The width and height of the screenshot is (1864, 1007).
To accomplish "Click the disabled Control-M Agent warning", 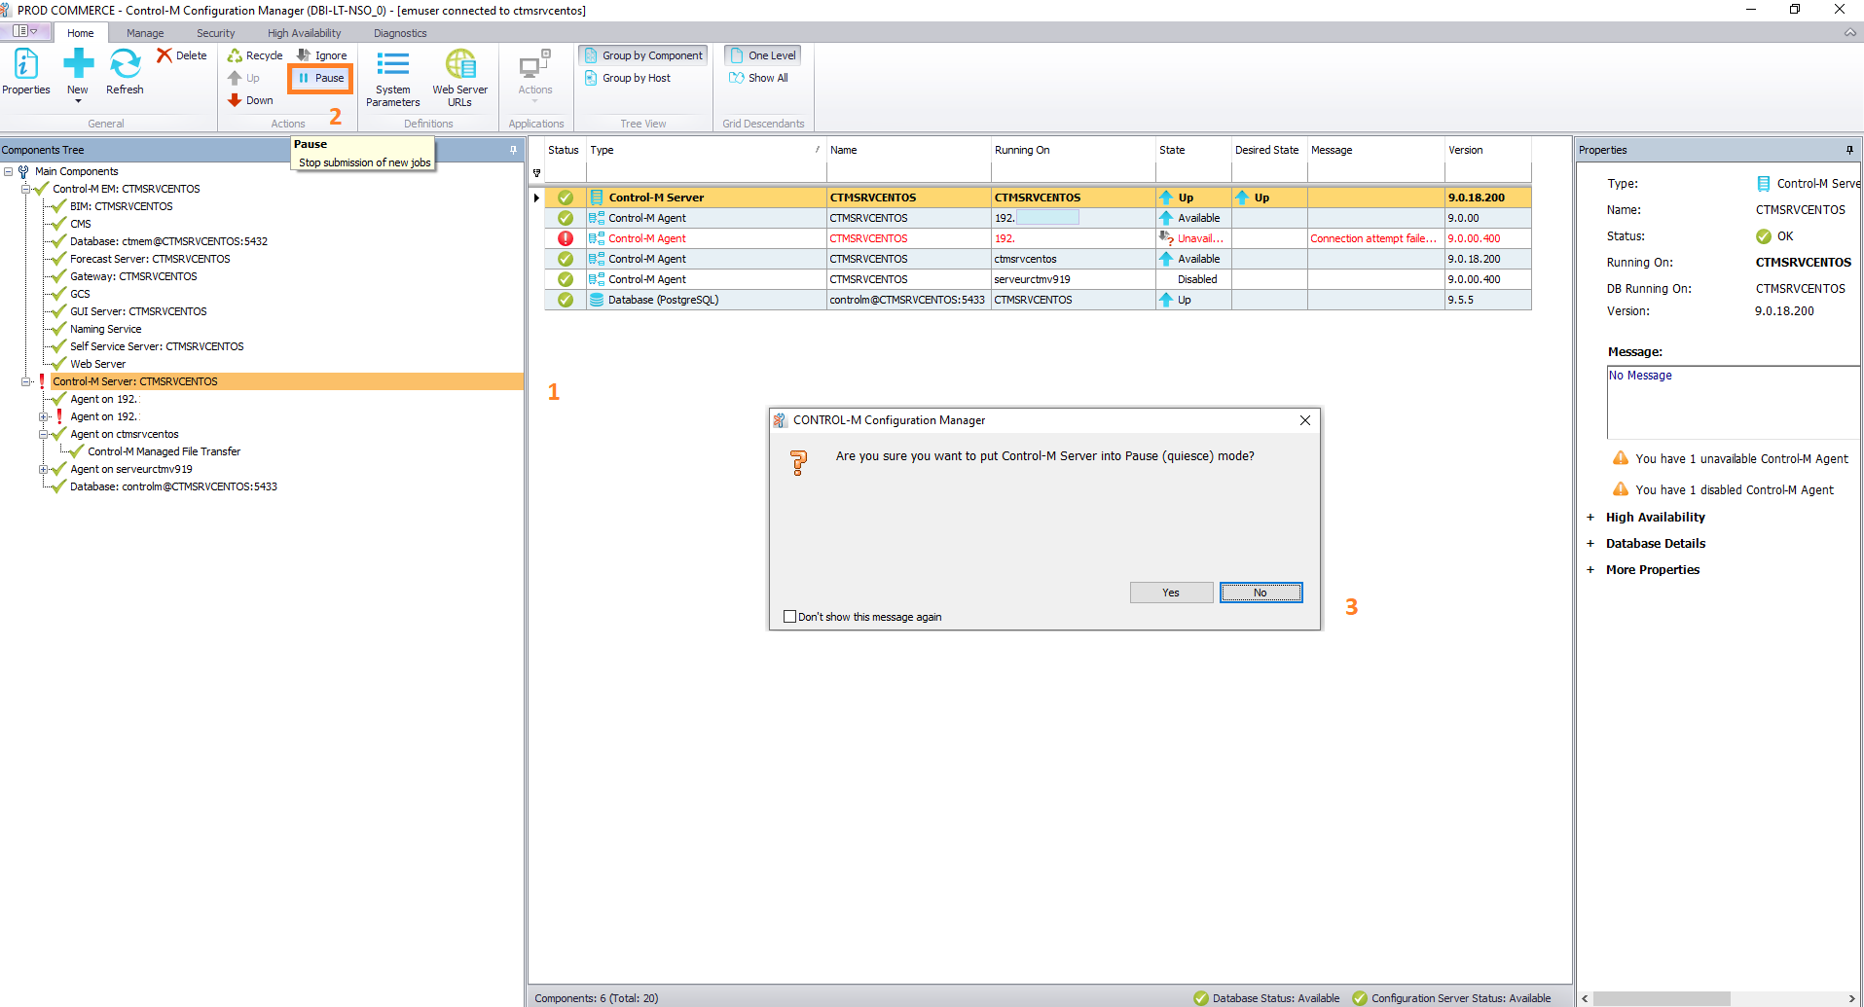I will 1723,490.
